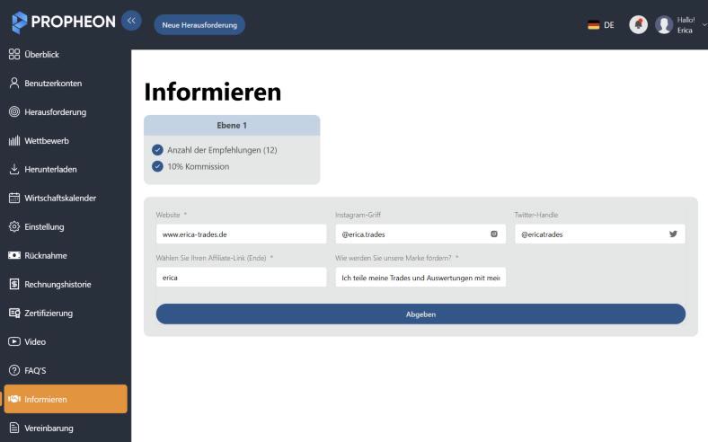Viewport: 708px width, 442px height.
Task: Click the Neue Herausforderung button
Action: [x=199, y=25]
